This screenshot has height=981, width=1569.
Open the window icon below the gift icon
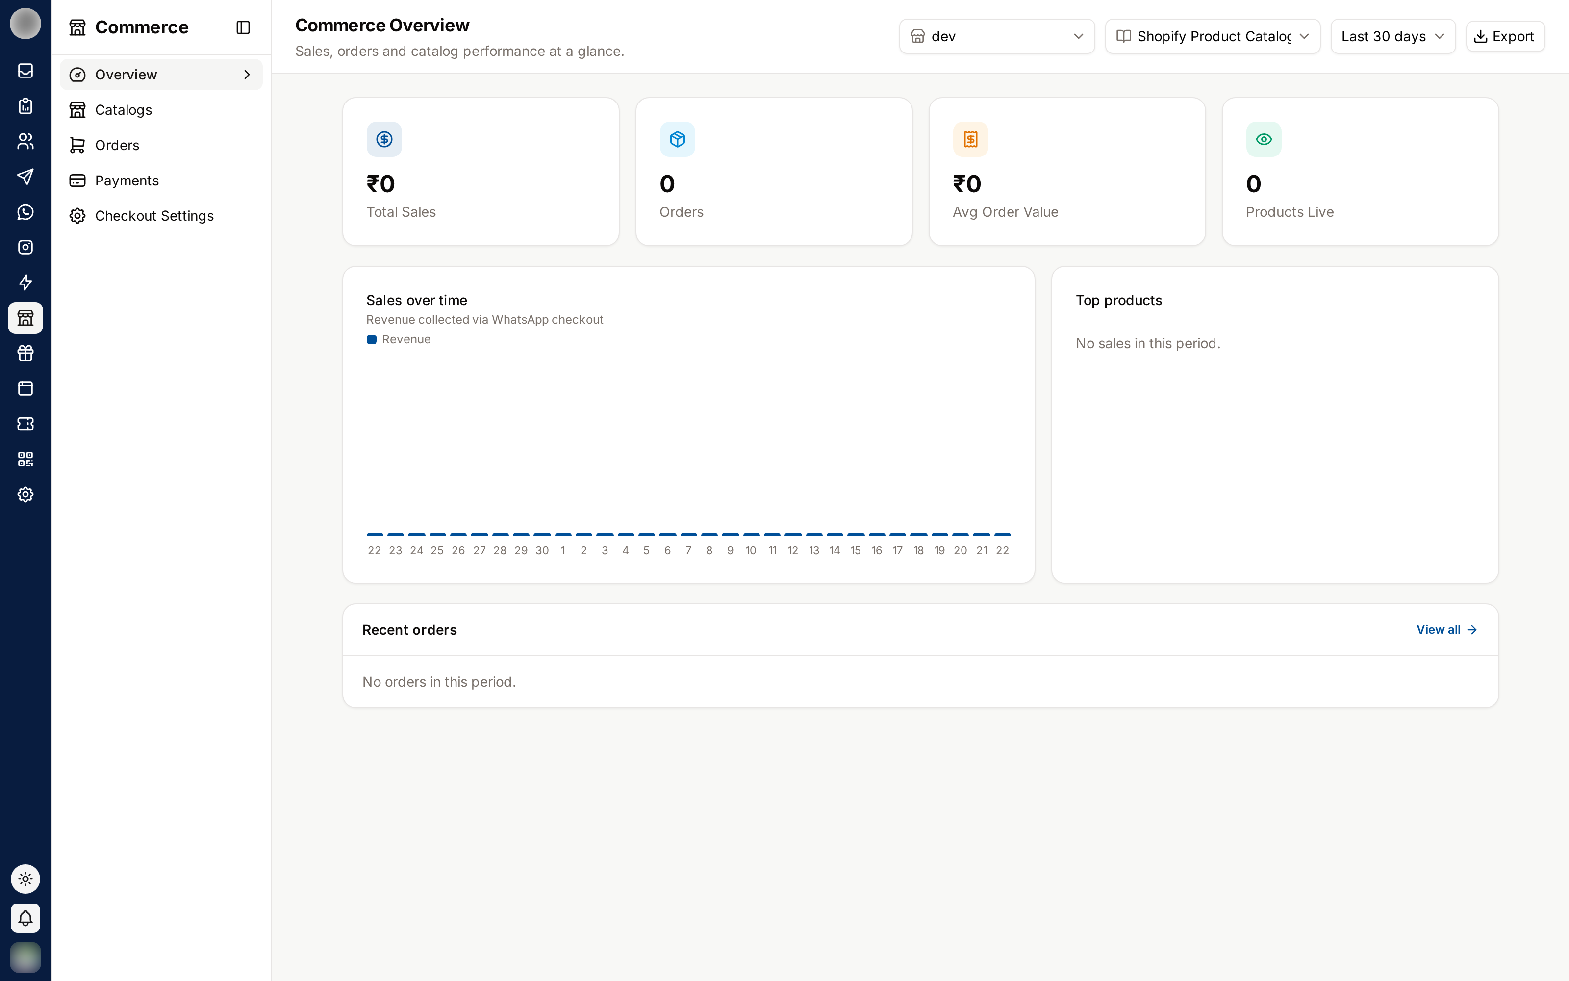coord(25,388)
